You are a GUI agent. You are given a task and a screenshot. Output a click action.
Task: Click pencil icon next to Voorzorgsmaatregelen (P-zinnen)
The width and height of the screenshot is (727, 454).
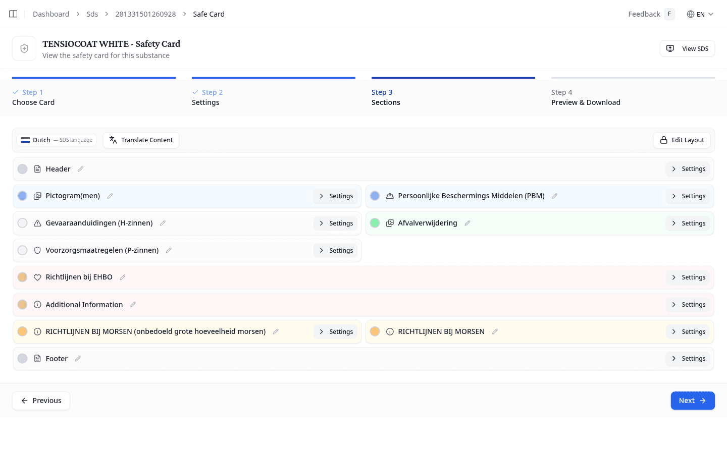tap(169, 250)
